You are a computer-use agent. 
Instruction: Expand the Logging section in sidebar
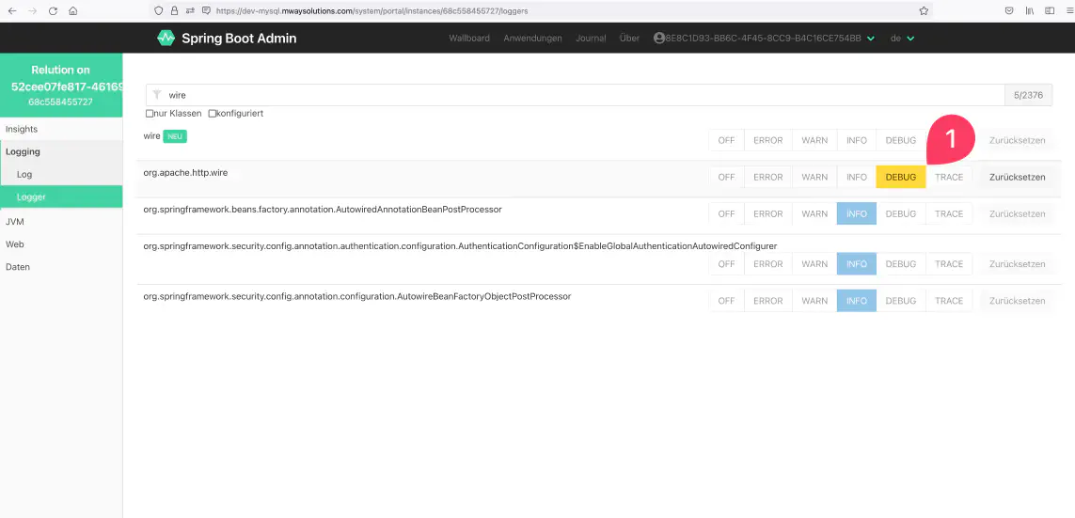(x=23, y=151)
